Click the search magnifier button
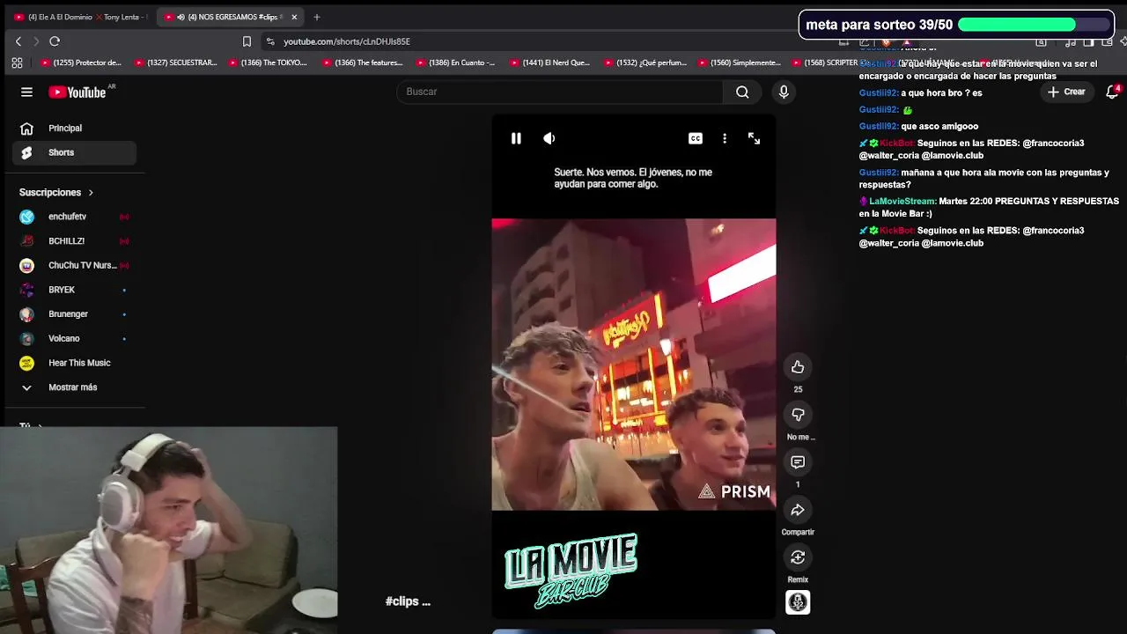1127x634 pixels. 742,92
